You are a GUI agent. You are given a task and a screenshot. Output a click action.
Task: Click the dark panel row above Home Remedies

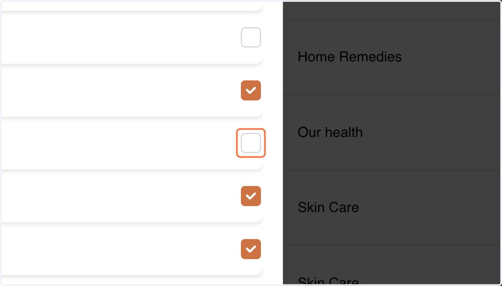point(392,10)
